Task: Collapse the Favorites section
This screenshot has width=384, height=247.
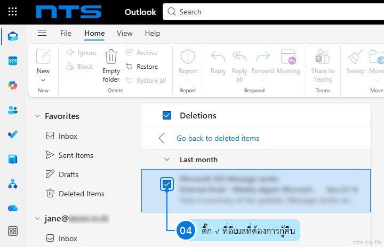Action: 37,116
